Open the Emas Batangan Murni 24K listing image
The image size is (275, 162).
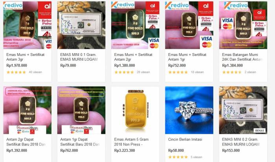tap(243, 25)
